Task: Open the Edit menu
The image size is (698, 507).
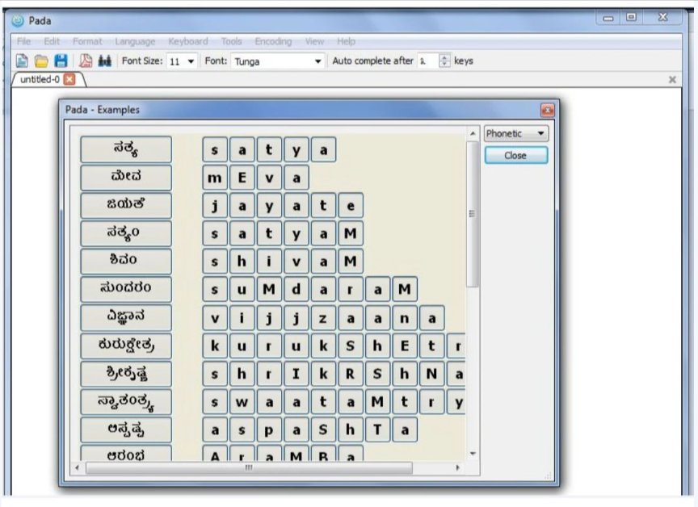Action: pos(52,41)
